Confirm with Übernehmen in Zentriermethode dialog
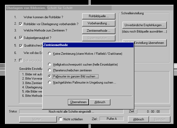Viewport: 177px width, 128px height. coord(78,102)
